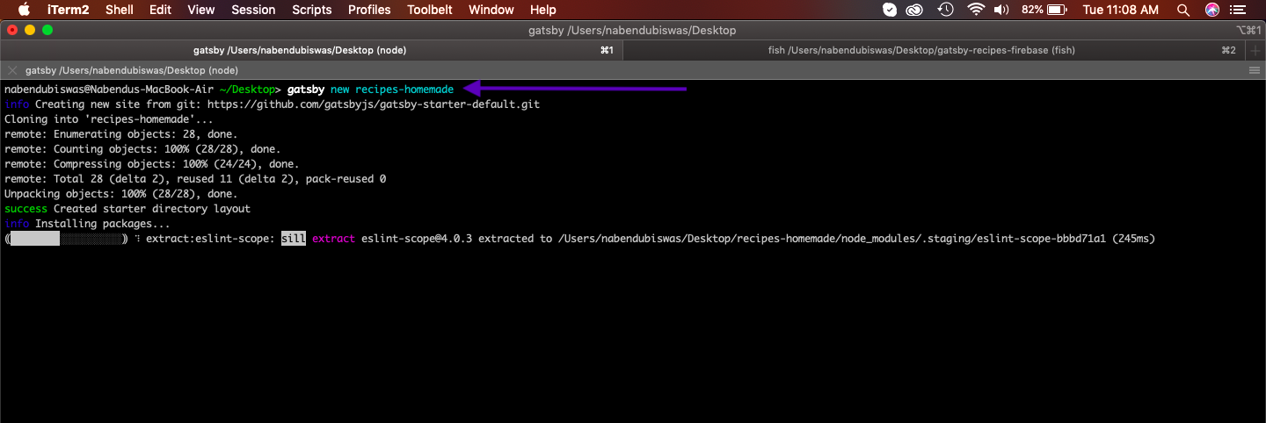The width and height of the screenshot is (1266, 423).
Task: Click the 'success Created starter directory layout' line
Action: 127,209
